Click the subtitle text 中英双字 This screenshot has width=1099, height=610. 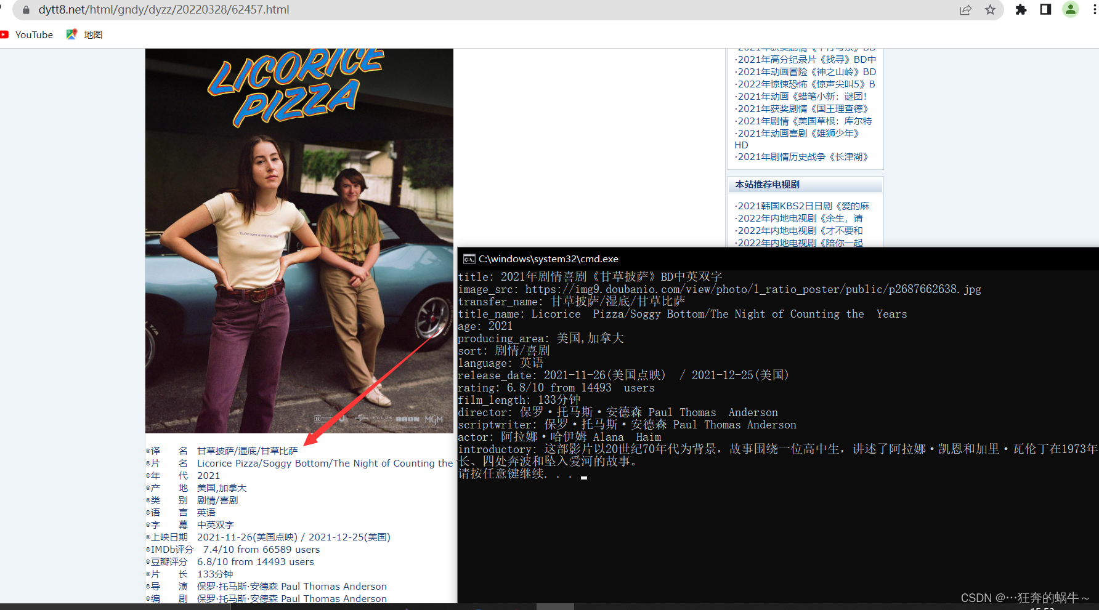[216, 525]
